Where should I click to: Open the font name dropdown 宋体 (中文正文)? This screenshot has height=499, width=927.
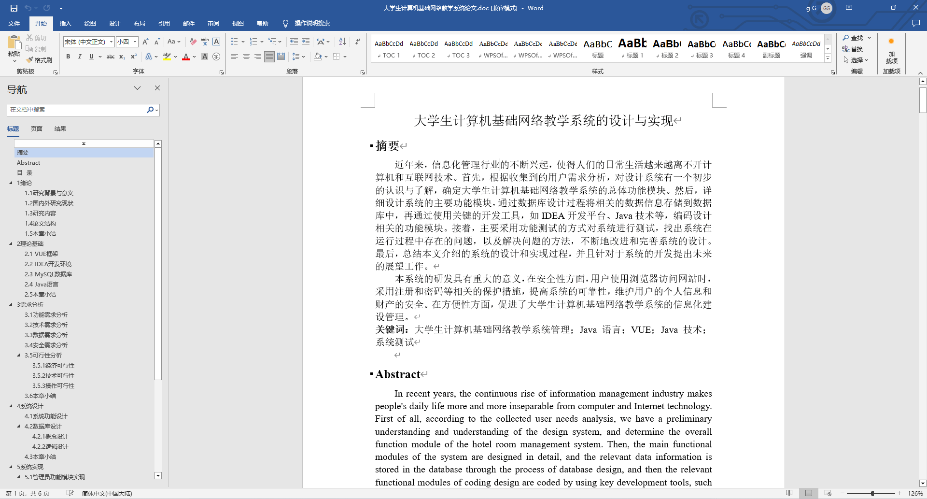(111, 42)
